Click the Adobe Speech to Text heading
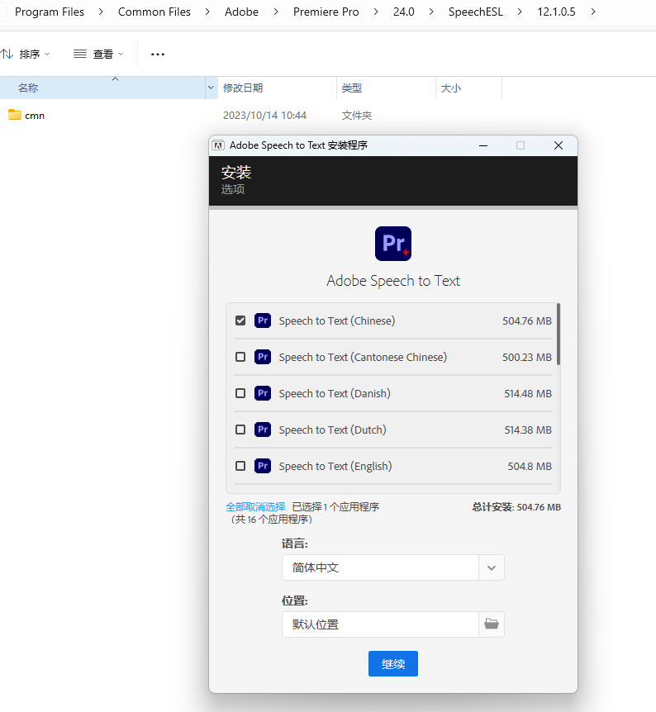656x712 pixels. click(x=393, y=281)
